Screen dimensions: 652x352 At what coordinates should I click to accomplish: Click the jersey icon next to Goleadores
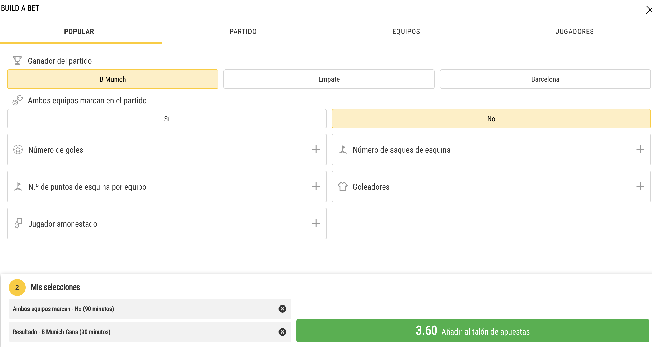[x=343, y=187]
